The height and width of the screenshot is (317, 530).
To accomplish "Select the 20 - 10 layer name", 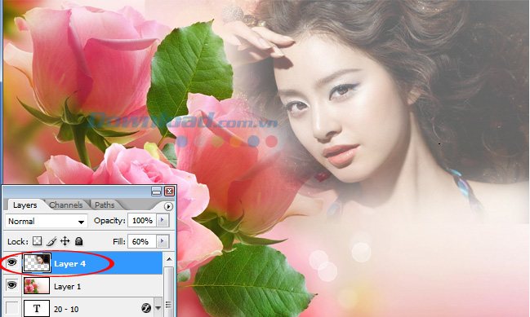I will [66, 309].
